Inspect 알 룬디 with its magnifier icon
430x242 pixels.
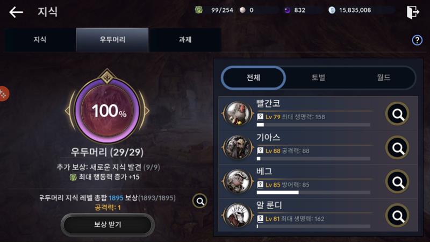(x=397, y=216)
